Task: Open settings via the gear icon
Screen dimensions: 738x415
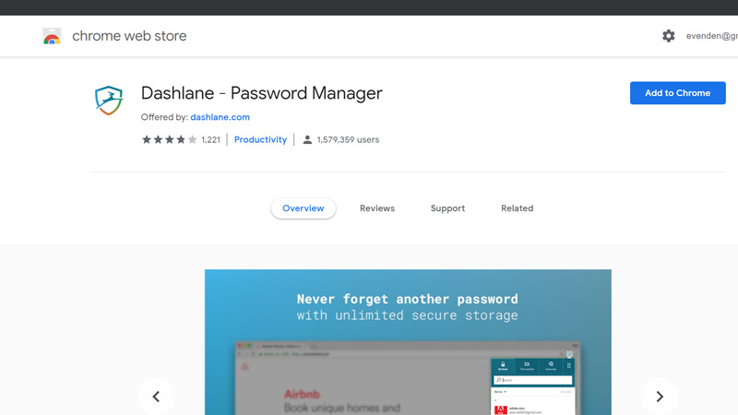Action: (x=668, y=36)
